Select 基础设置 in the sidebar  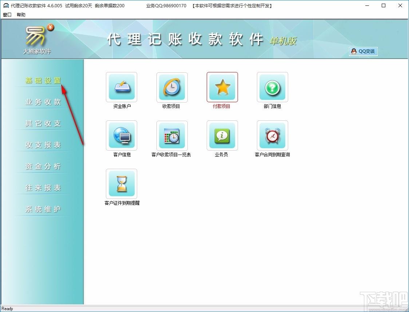(43, 80)
